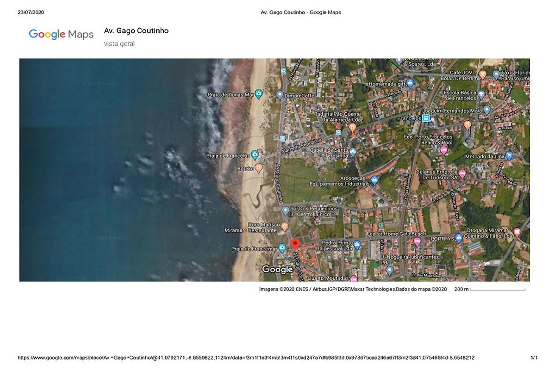Click the Alameda República street label
The image size is (555, 370).
click(x=301, y=146)
